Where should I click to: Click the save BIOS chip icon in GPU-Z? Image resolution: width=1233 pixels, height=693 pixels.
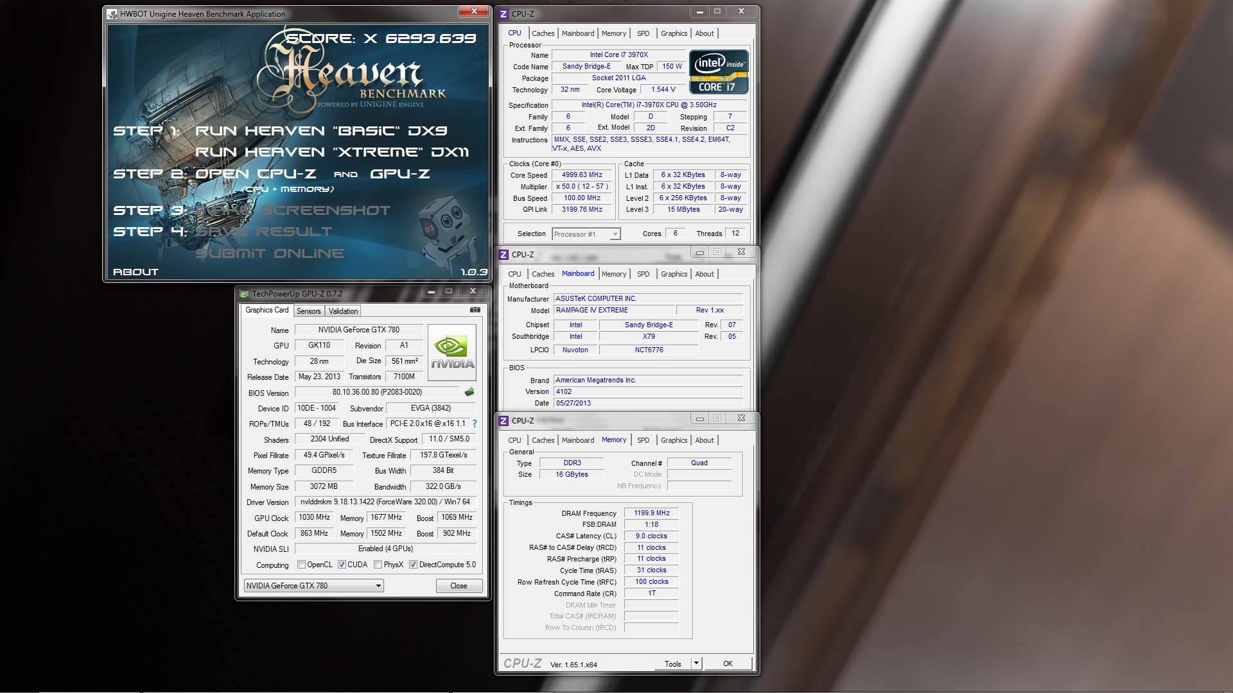click(469, 392)
